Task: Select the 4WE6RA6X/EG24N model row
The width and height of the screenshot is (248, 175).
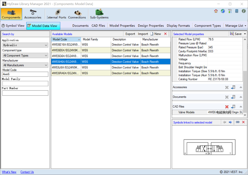Action: (111, 73)
